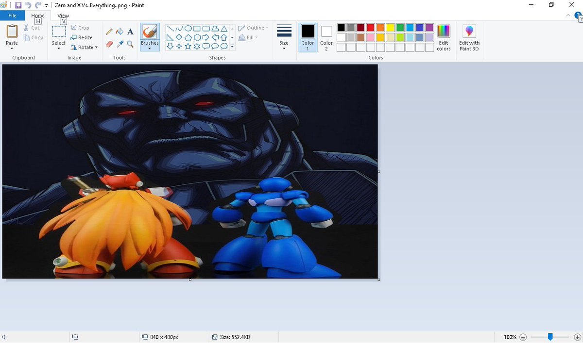The width and height of the screenshot is (583, 343).
Task: Pick the purple color swatch
Action: (429, 28)
